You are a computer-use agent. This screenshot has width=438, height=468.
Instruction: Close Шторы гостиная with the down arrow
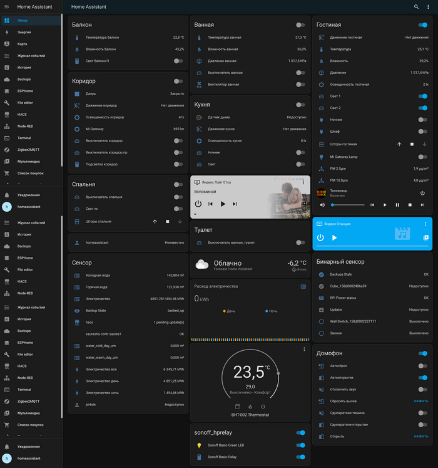(x=424, y=144)
